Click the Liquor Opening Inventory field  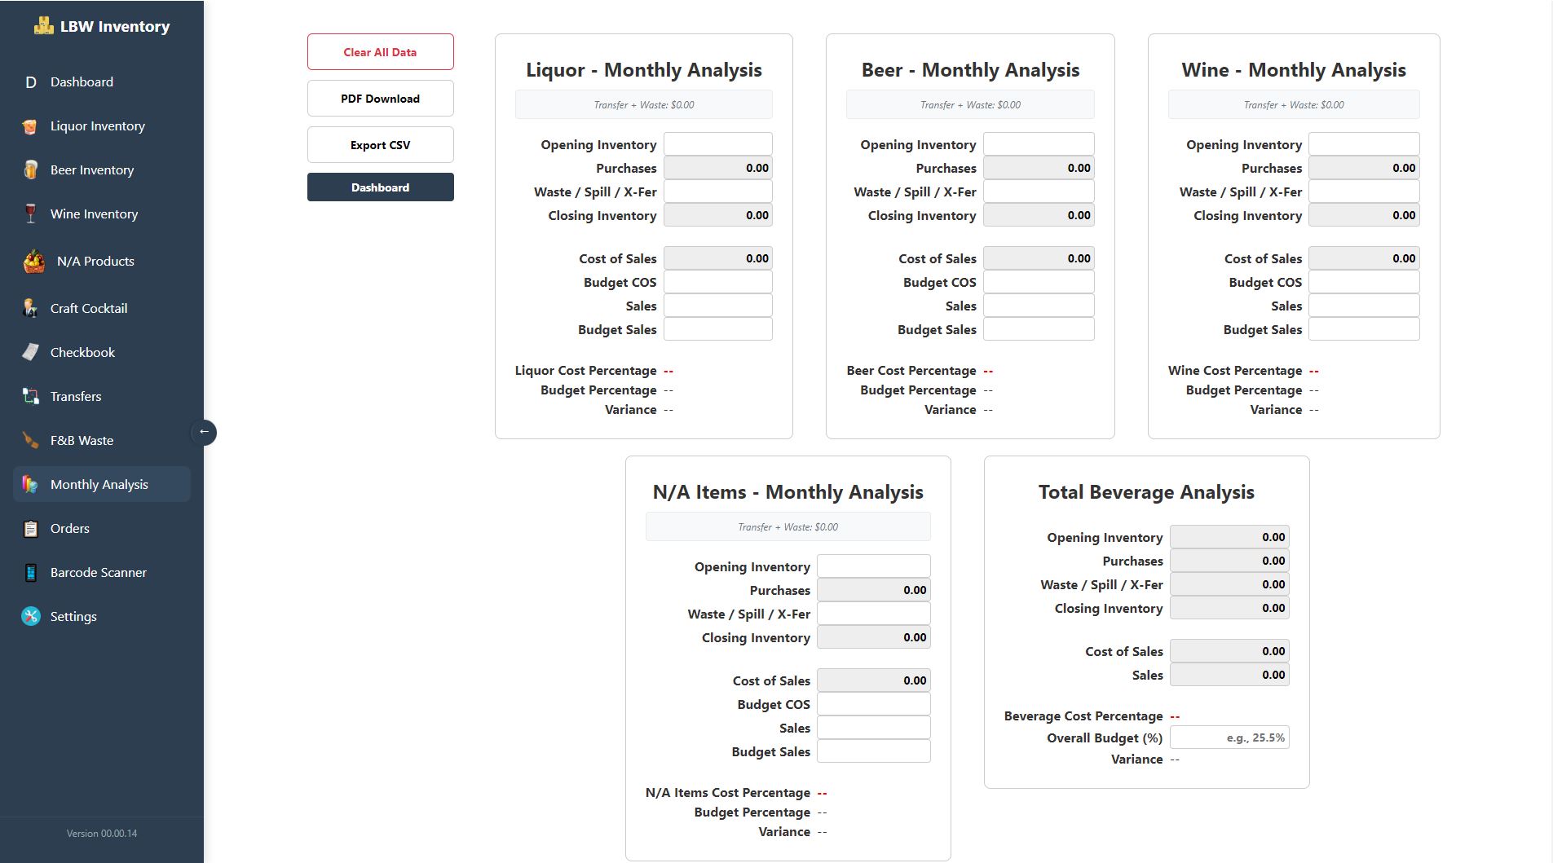click(717, 144)
